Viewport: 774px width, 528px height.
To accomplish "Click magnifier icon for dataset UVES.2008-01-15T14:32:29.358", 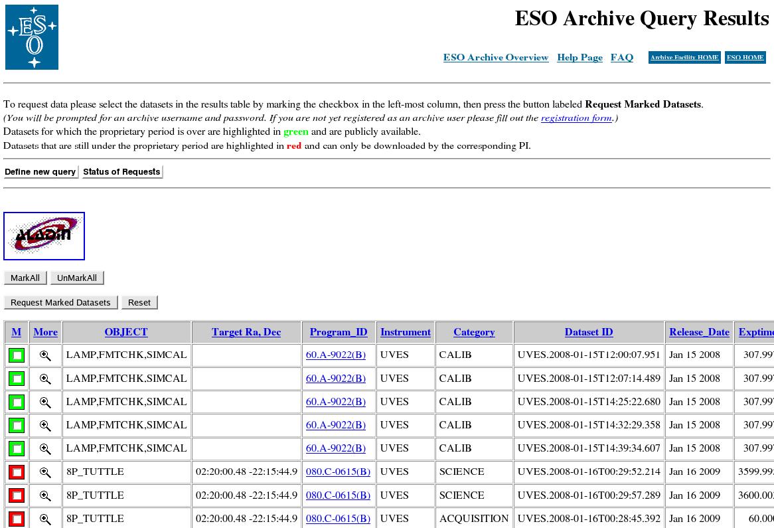I will coord(45,425).
